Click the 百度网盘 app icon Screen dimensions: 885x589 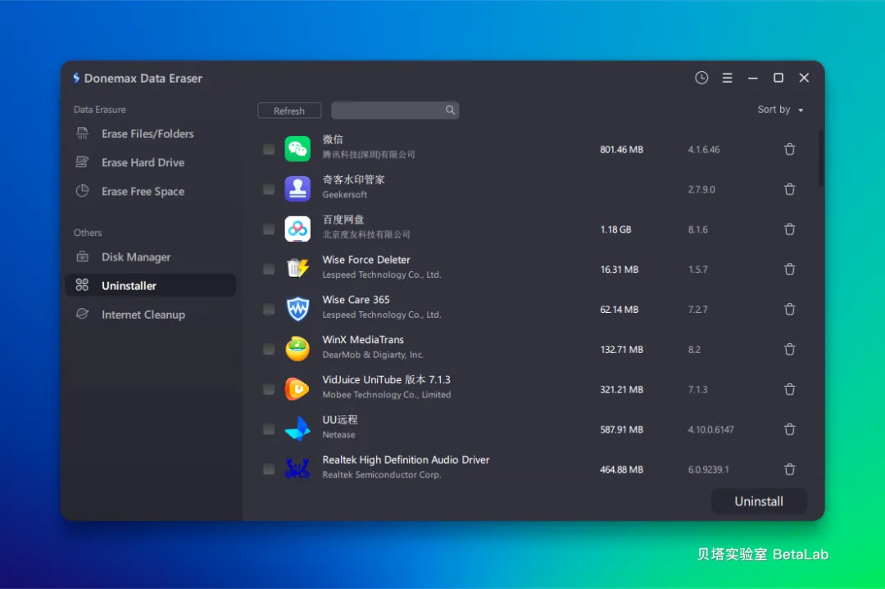[x=297, y=229]
